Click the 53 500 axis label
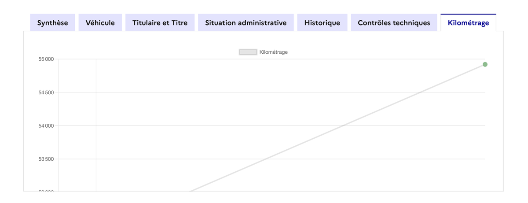 46,159
